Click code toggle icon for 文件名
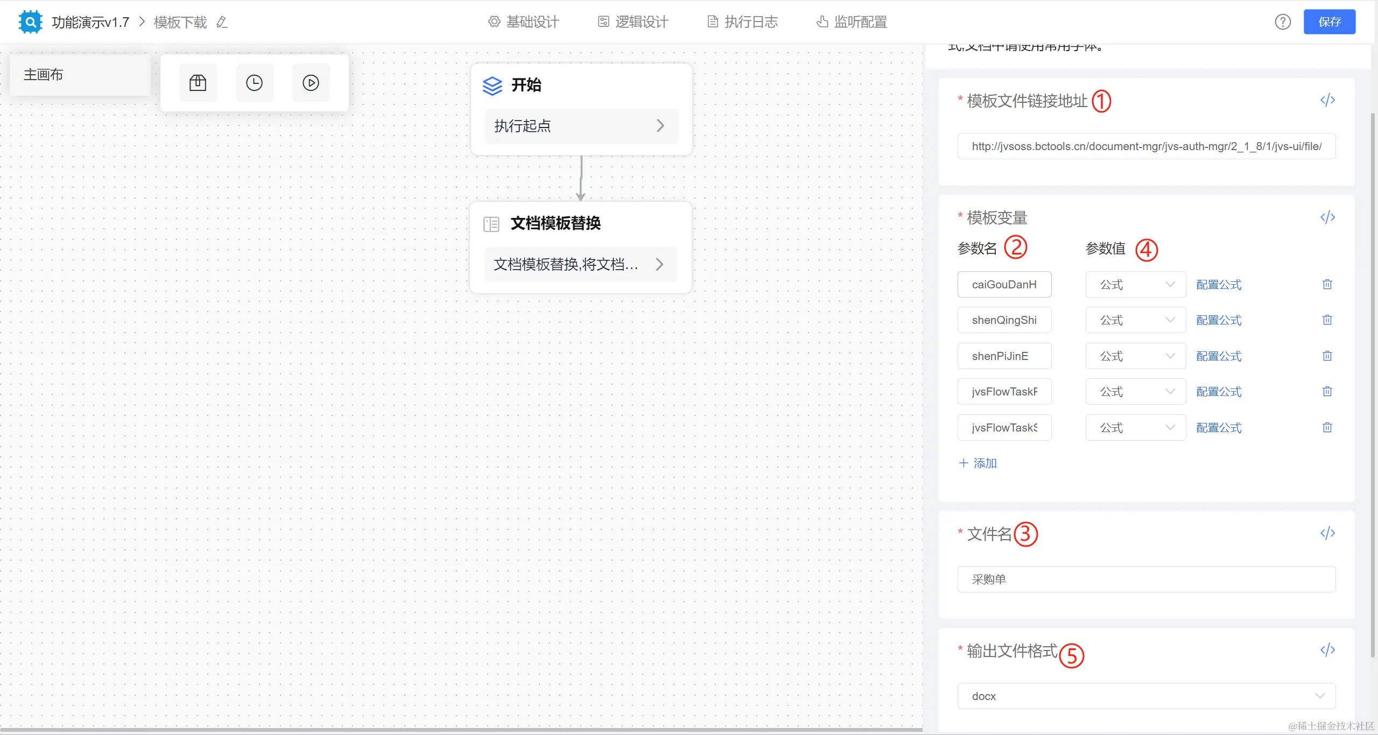Viewport: 1378px width, 735px height. tap(1327, 533)
